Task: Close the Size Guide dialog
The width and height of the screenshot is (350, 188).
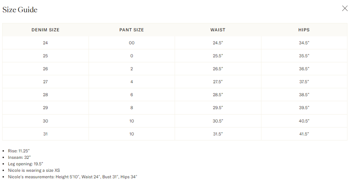Action: (x=345, y=9)
